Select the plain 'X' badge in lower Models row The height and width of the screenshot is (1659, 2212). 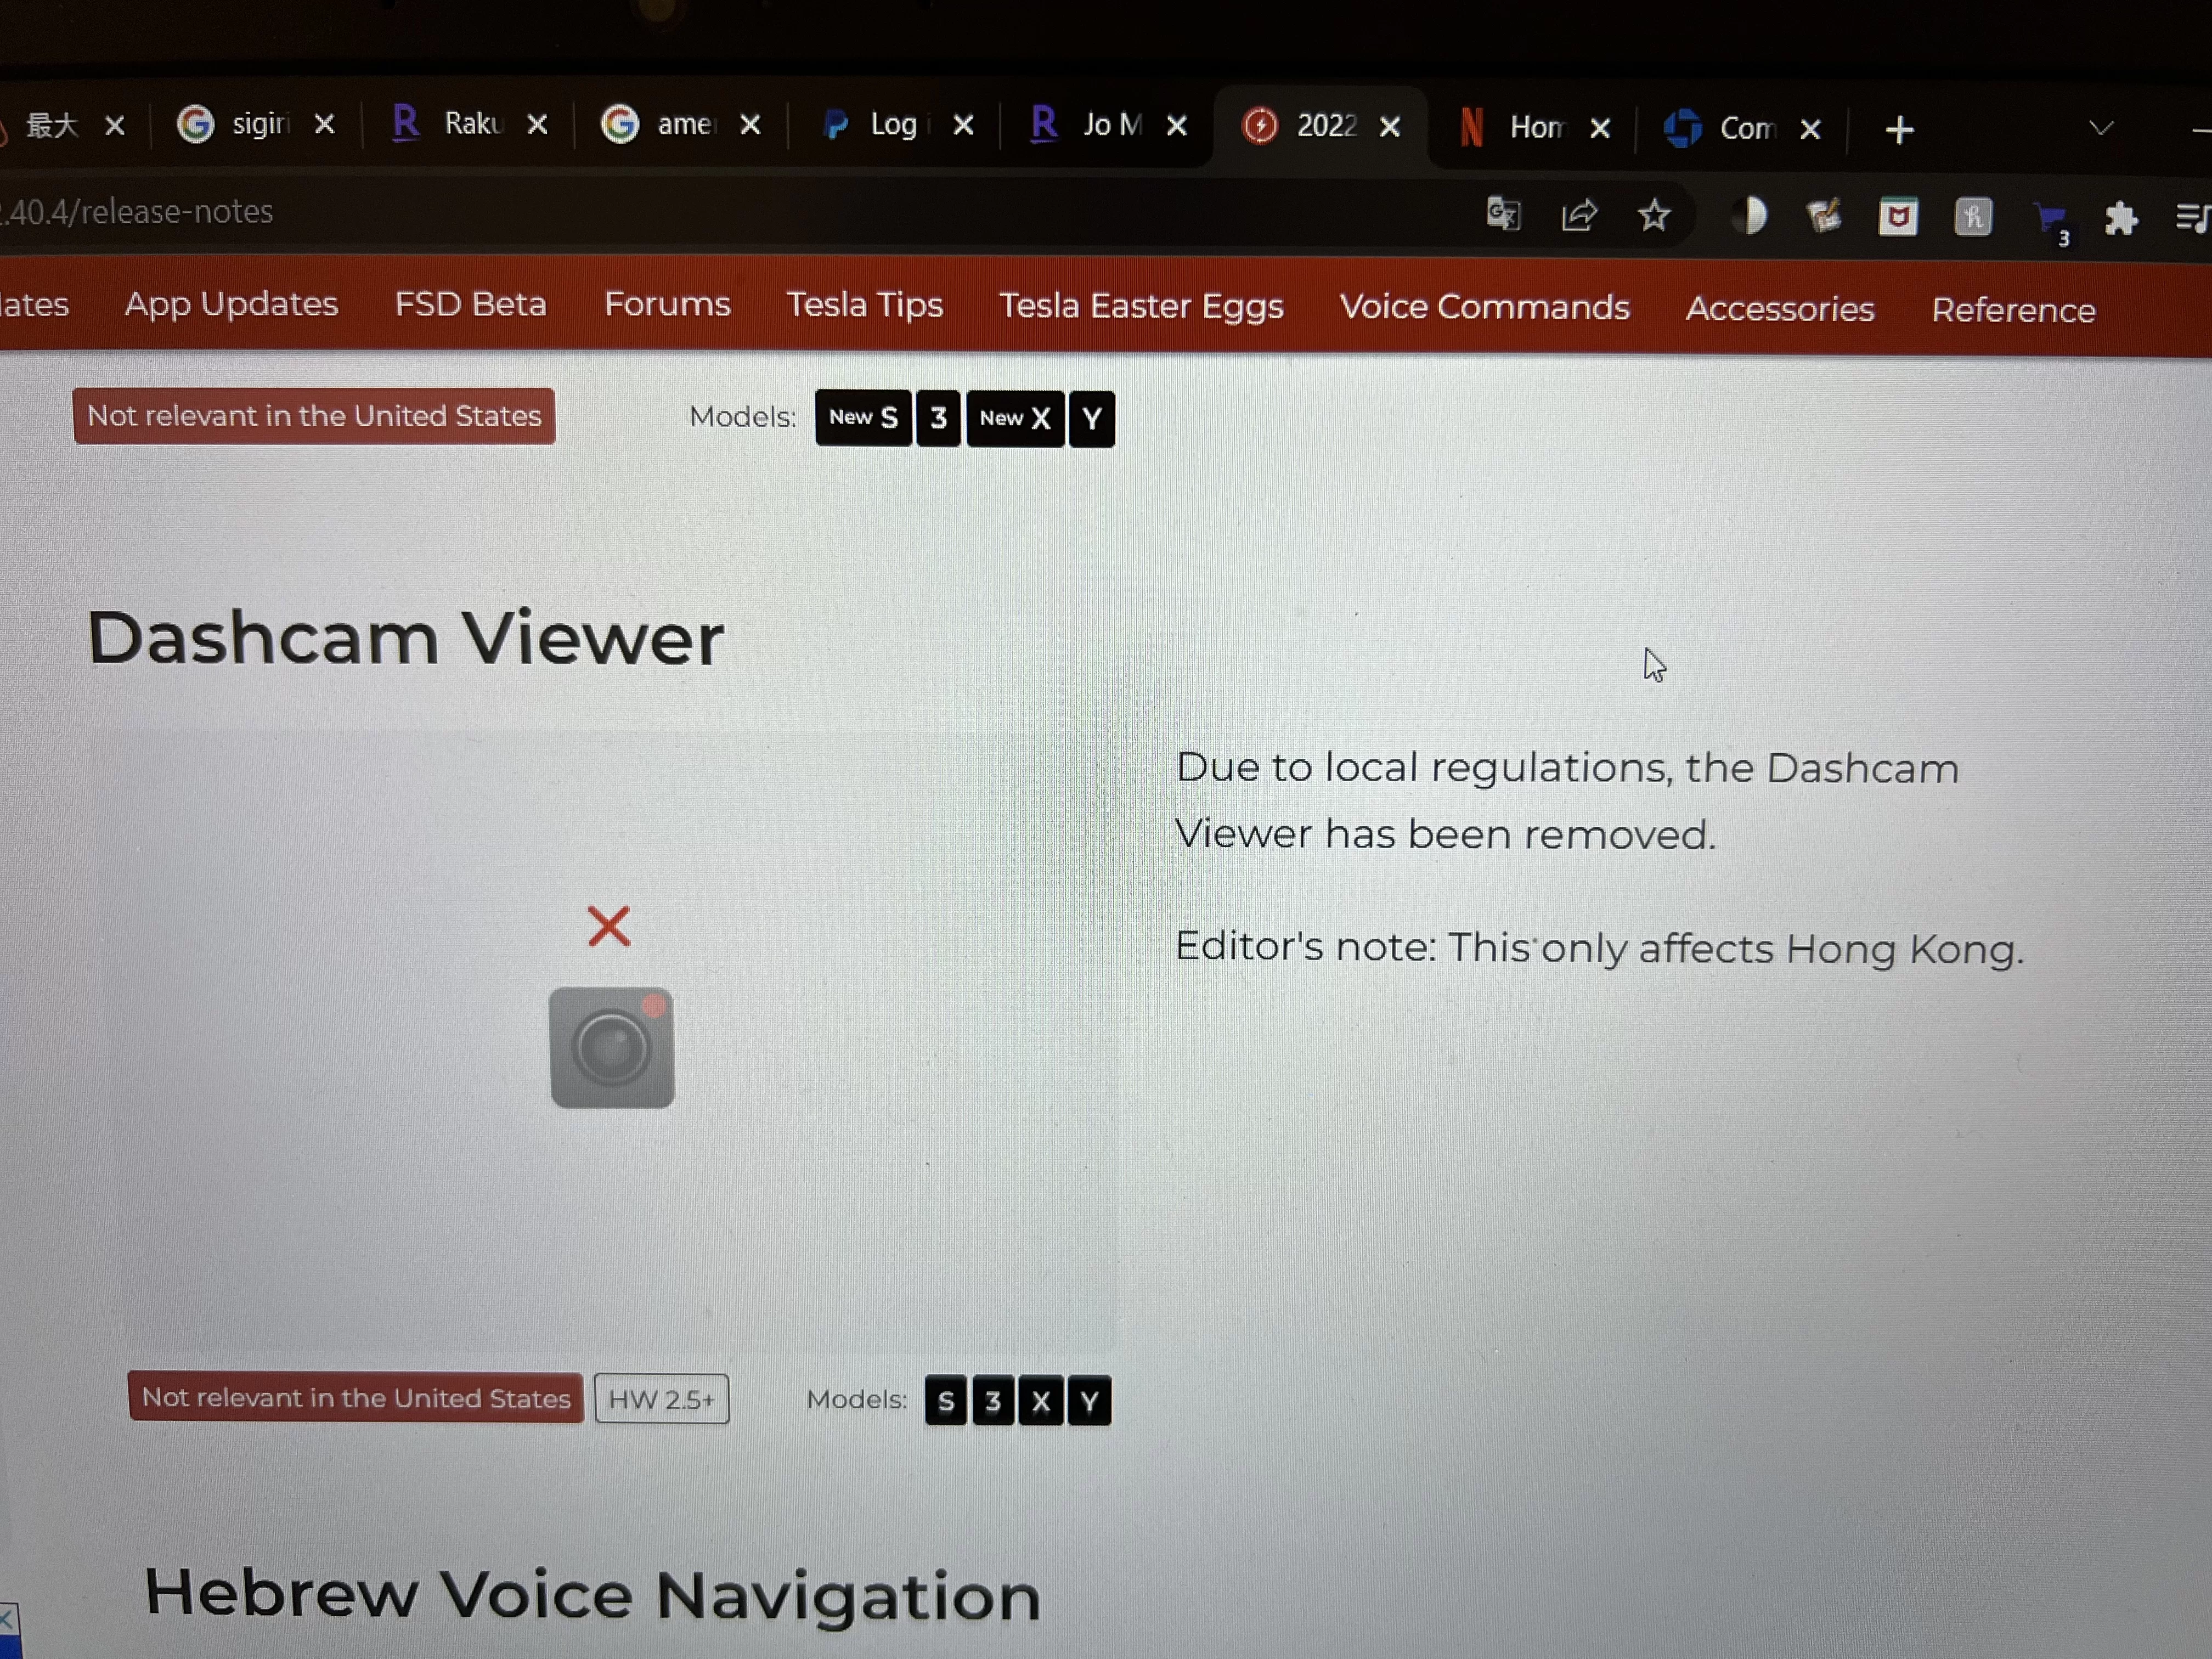pos(1041,1401)
